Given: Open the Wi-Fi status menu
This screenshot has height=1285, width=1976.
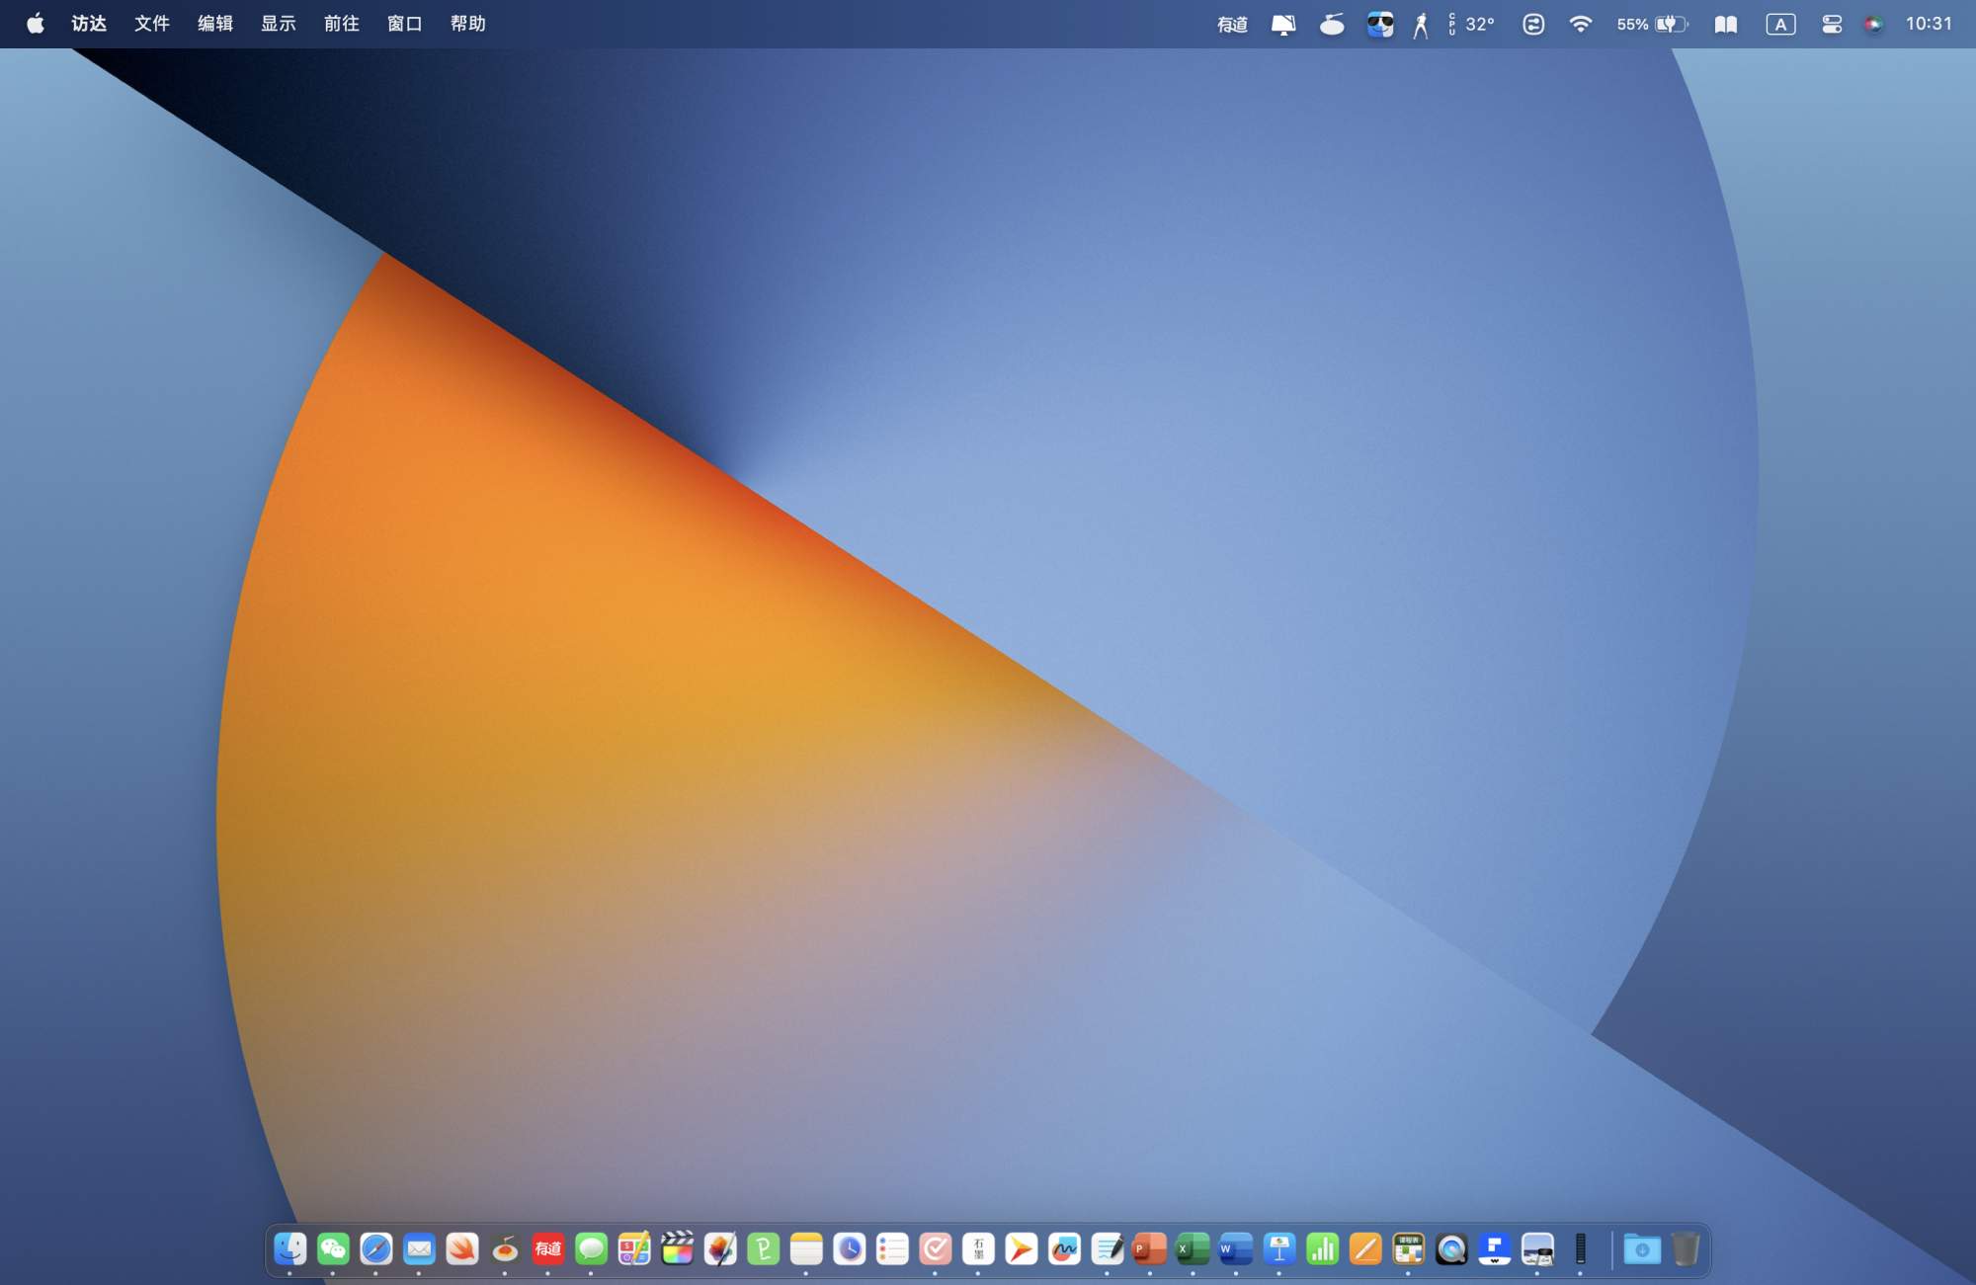Looking at the screenshot, I should point(1581,24).
